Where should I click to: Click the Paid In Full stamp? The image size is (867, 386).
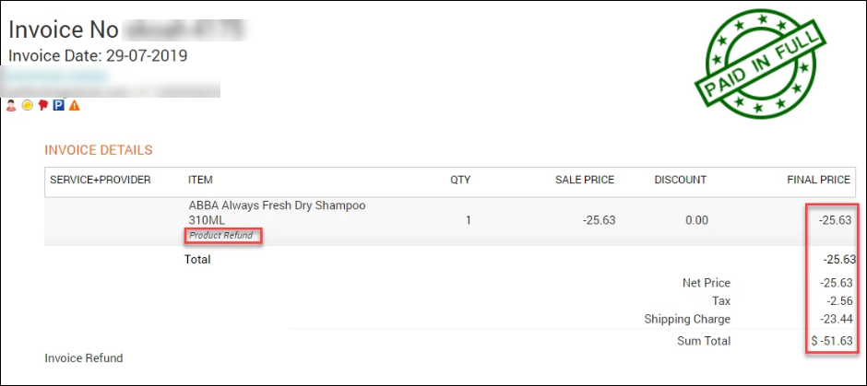pyautogui.click(x=760, y=65)
